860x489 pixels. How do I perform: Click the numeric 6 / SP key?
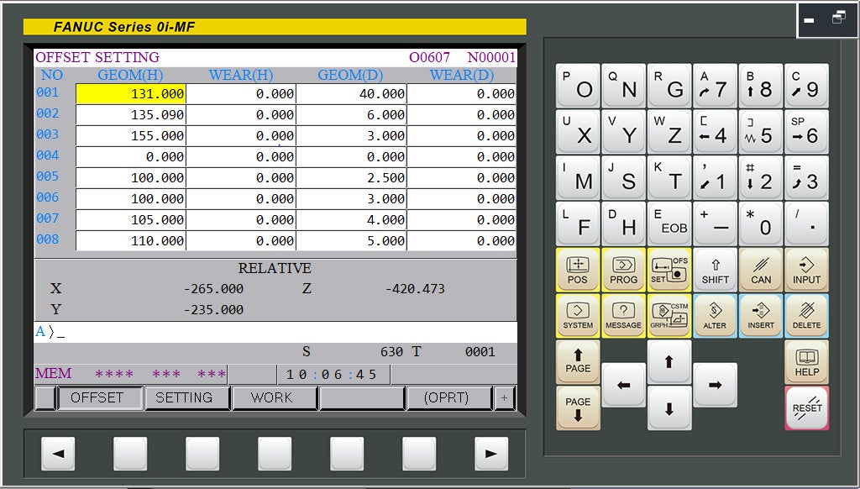click(807, 132)
